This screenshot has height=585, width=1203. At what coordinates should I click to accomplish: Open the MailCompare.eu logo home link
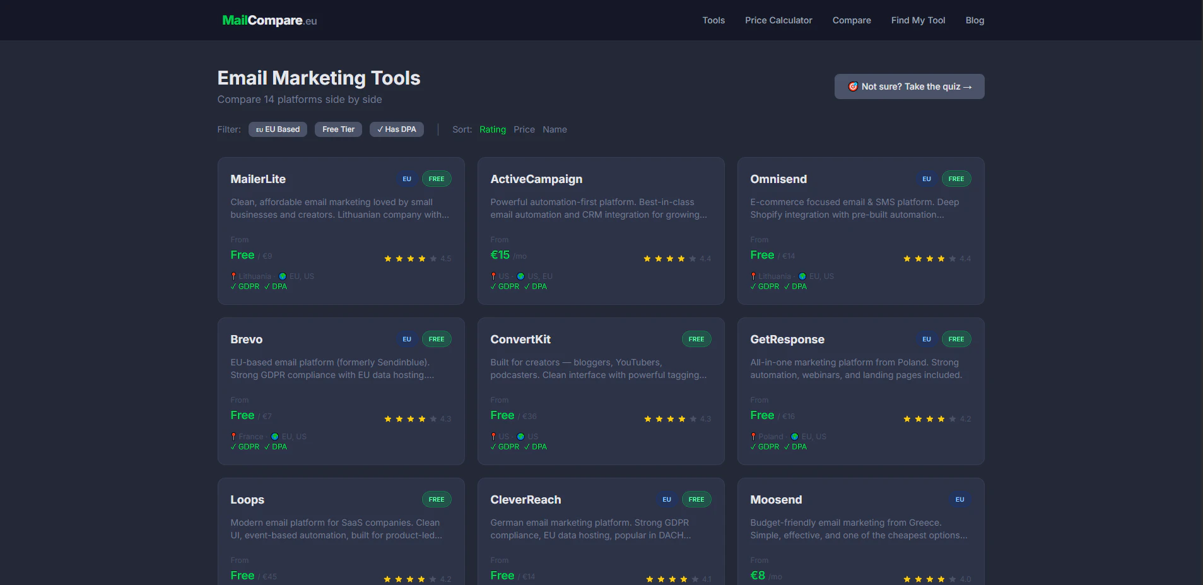point(269,20)
